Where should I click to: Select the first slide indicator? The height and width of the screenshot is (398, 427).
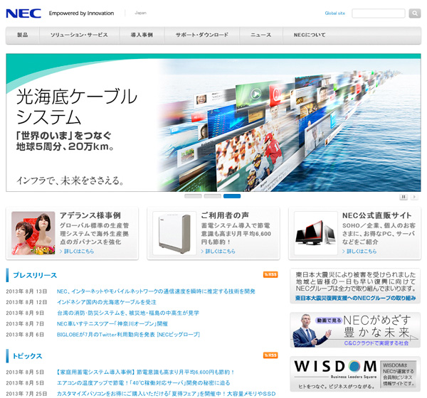click(193, 196)
